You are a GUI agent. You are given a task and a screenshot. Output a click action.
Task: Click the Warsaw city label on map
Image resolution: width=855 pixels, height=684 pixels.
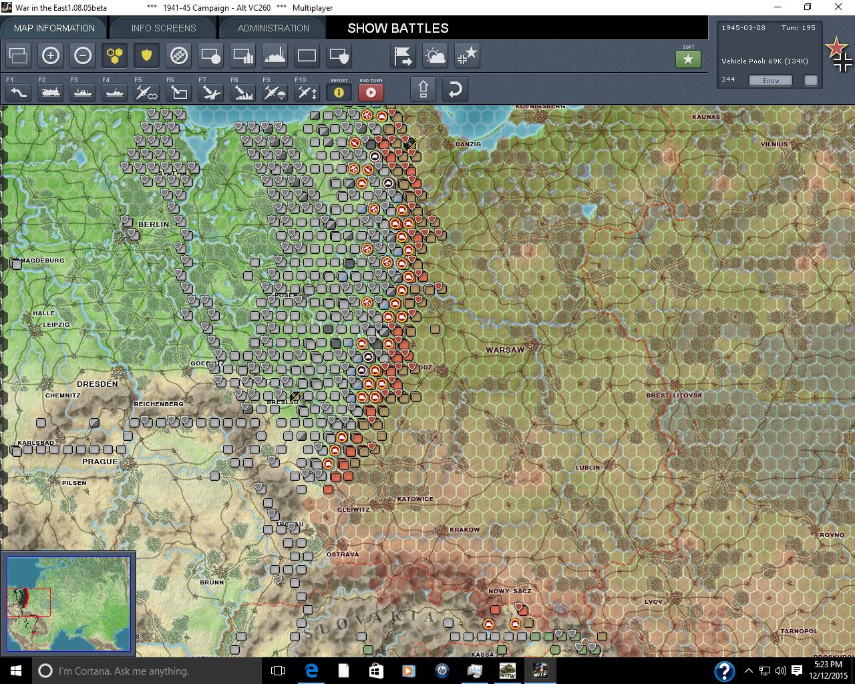click(505, 350)
